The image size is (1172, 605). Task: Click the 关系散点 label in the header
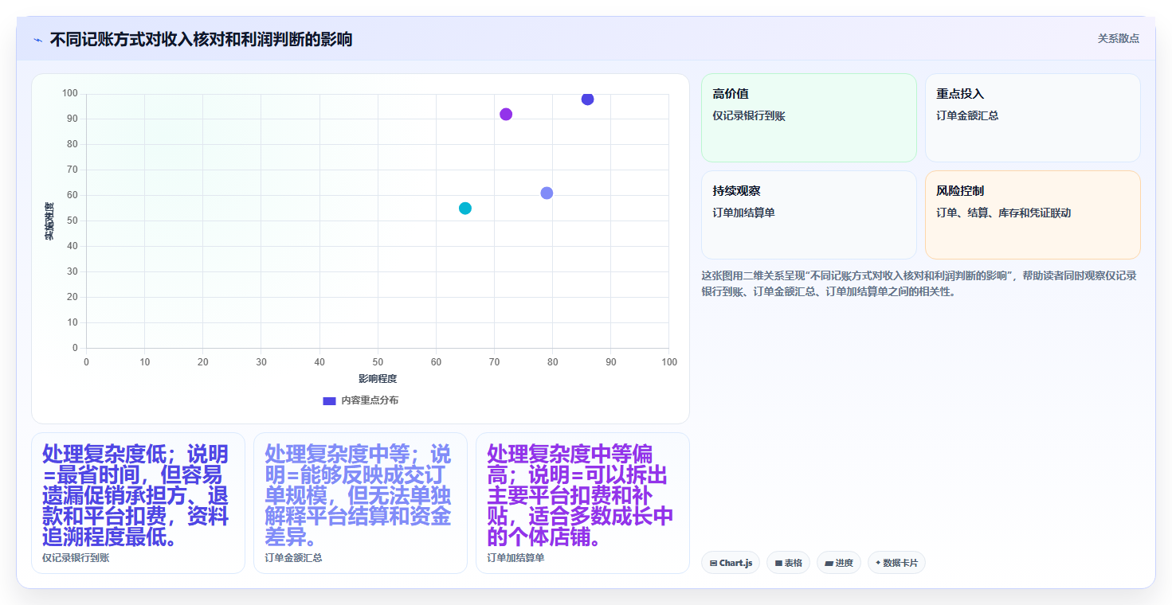[x=1119, y=38]
